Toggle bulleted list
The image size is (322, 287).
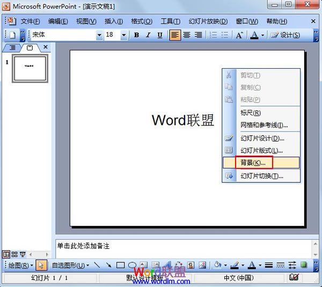pos(225,35)
